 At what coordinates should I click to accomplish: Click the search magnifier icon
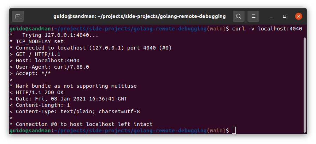coord(239,16)
